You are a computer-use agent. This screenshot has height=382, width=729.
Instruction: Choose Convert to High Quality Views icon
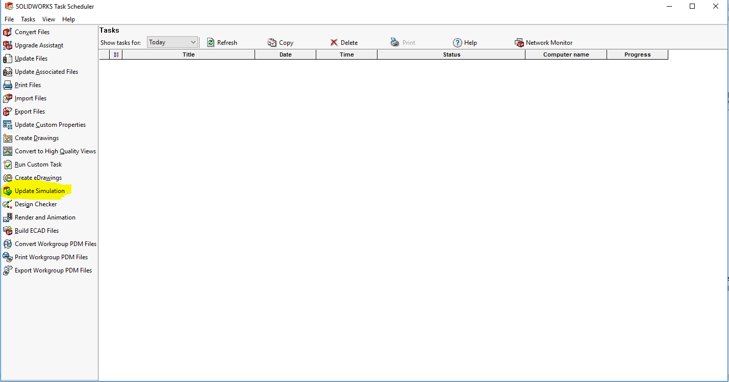tap(7, 151)
